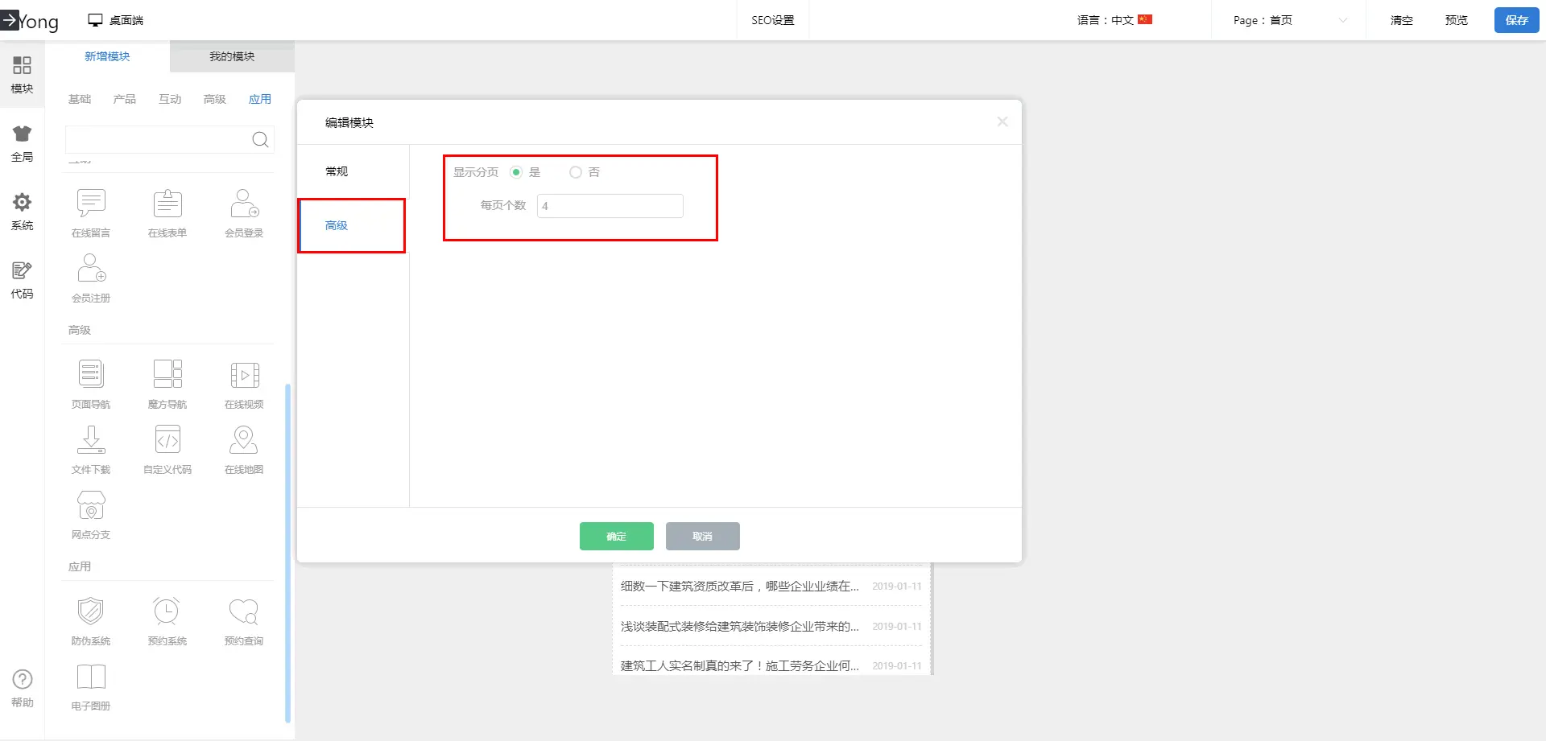The height and width of the screenshot is (741, 1546).
Task: Open the Page 首页 dropdown
Action: point(1288,20)
